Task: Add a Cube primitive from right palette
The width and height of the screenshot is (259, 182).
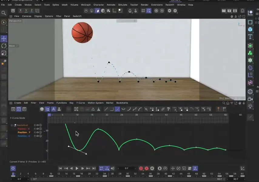Action: click(250, 29)
